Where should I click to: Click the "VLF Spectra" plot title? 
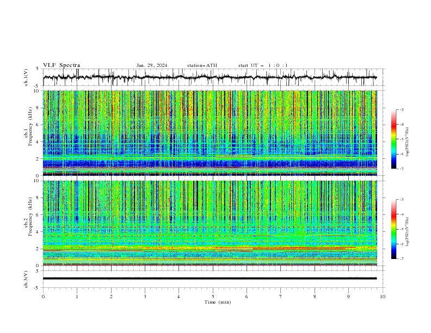[61, 65]
